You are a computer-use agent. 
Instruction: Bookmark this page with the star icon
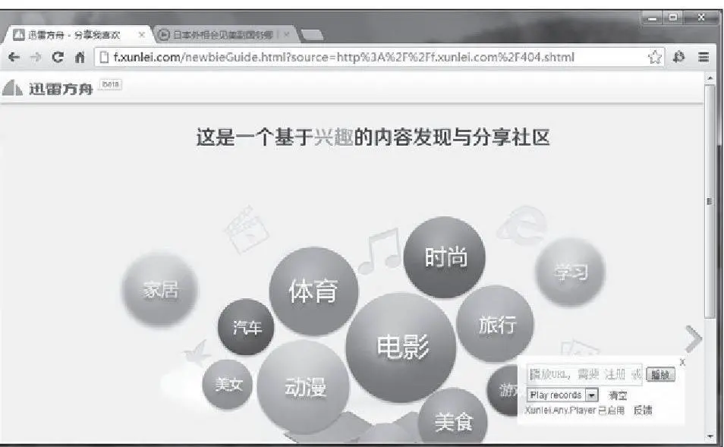pyautogui.click(x=654, y=57)
